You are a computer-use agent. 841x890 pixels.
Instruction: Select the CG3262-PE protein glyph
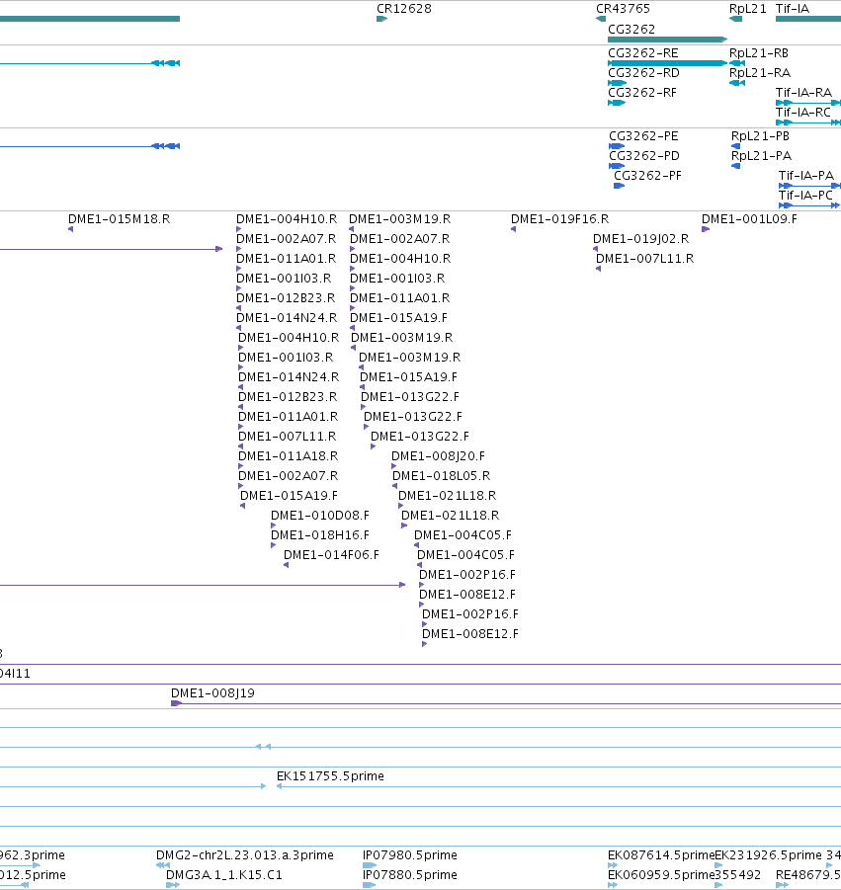(617, 146)
